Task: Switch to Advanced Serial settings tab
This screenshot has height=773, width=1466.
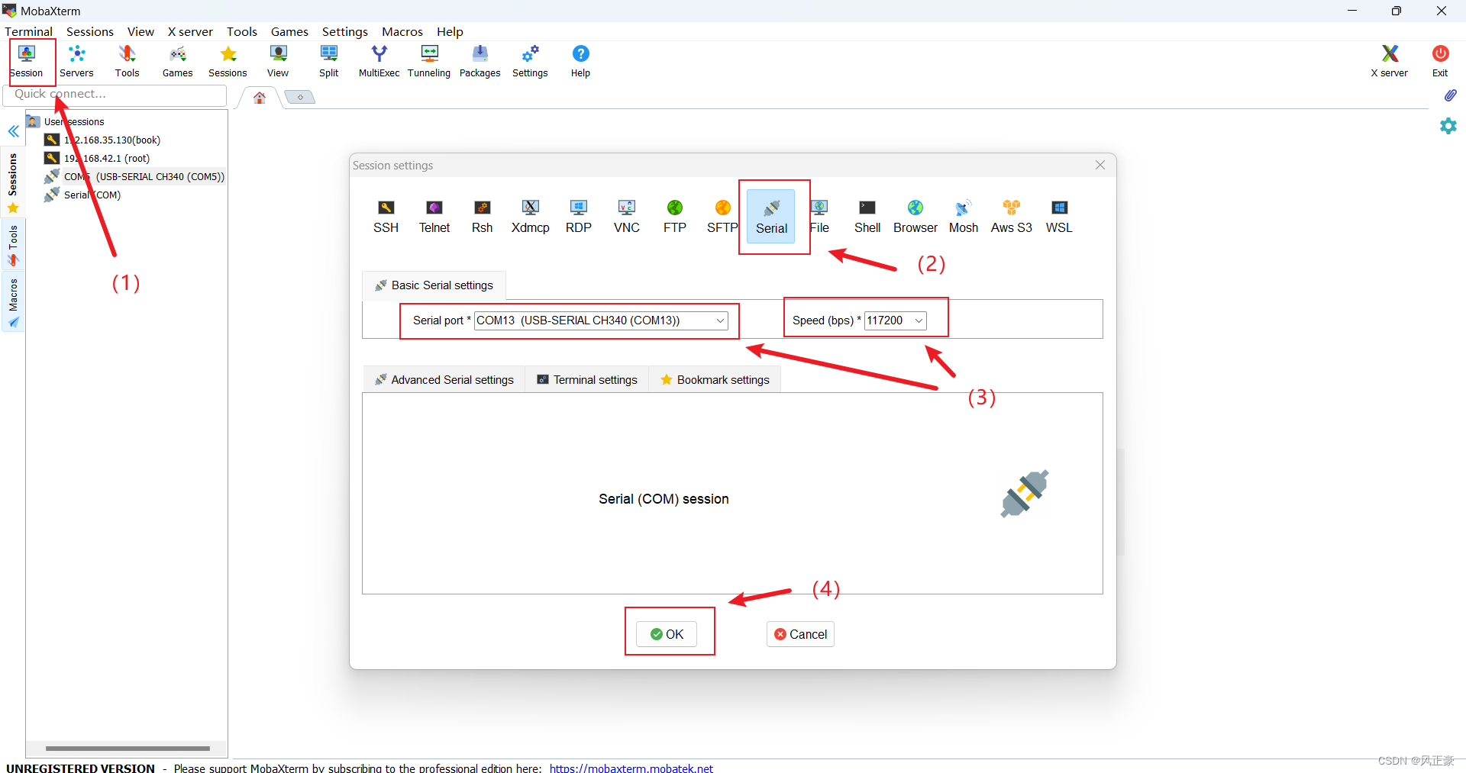Action: pyautogui.click(x=444, y=380)
